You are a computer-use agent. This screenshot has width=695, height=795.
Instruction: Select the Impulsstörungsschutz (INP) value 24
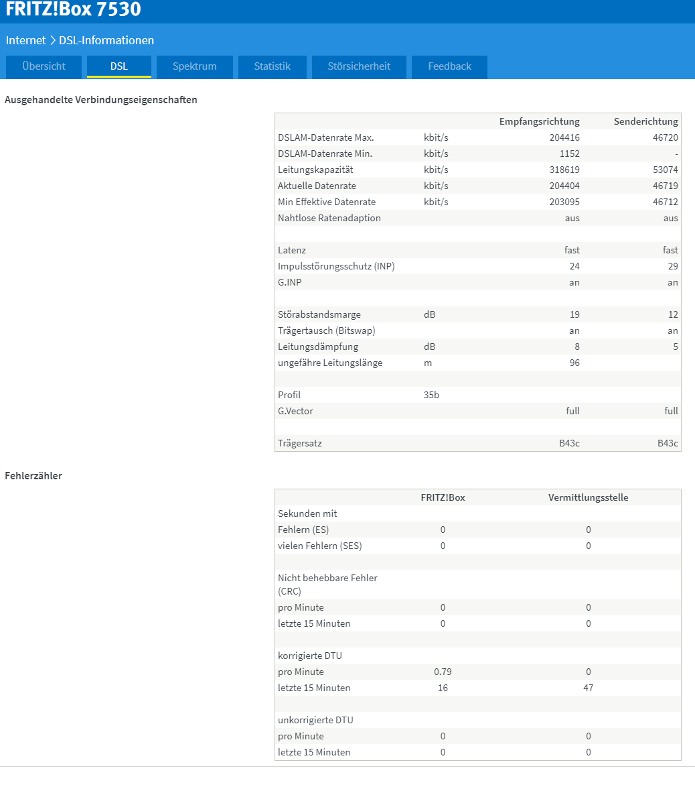click(574, 267)
